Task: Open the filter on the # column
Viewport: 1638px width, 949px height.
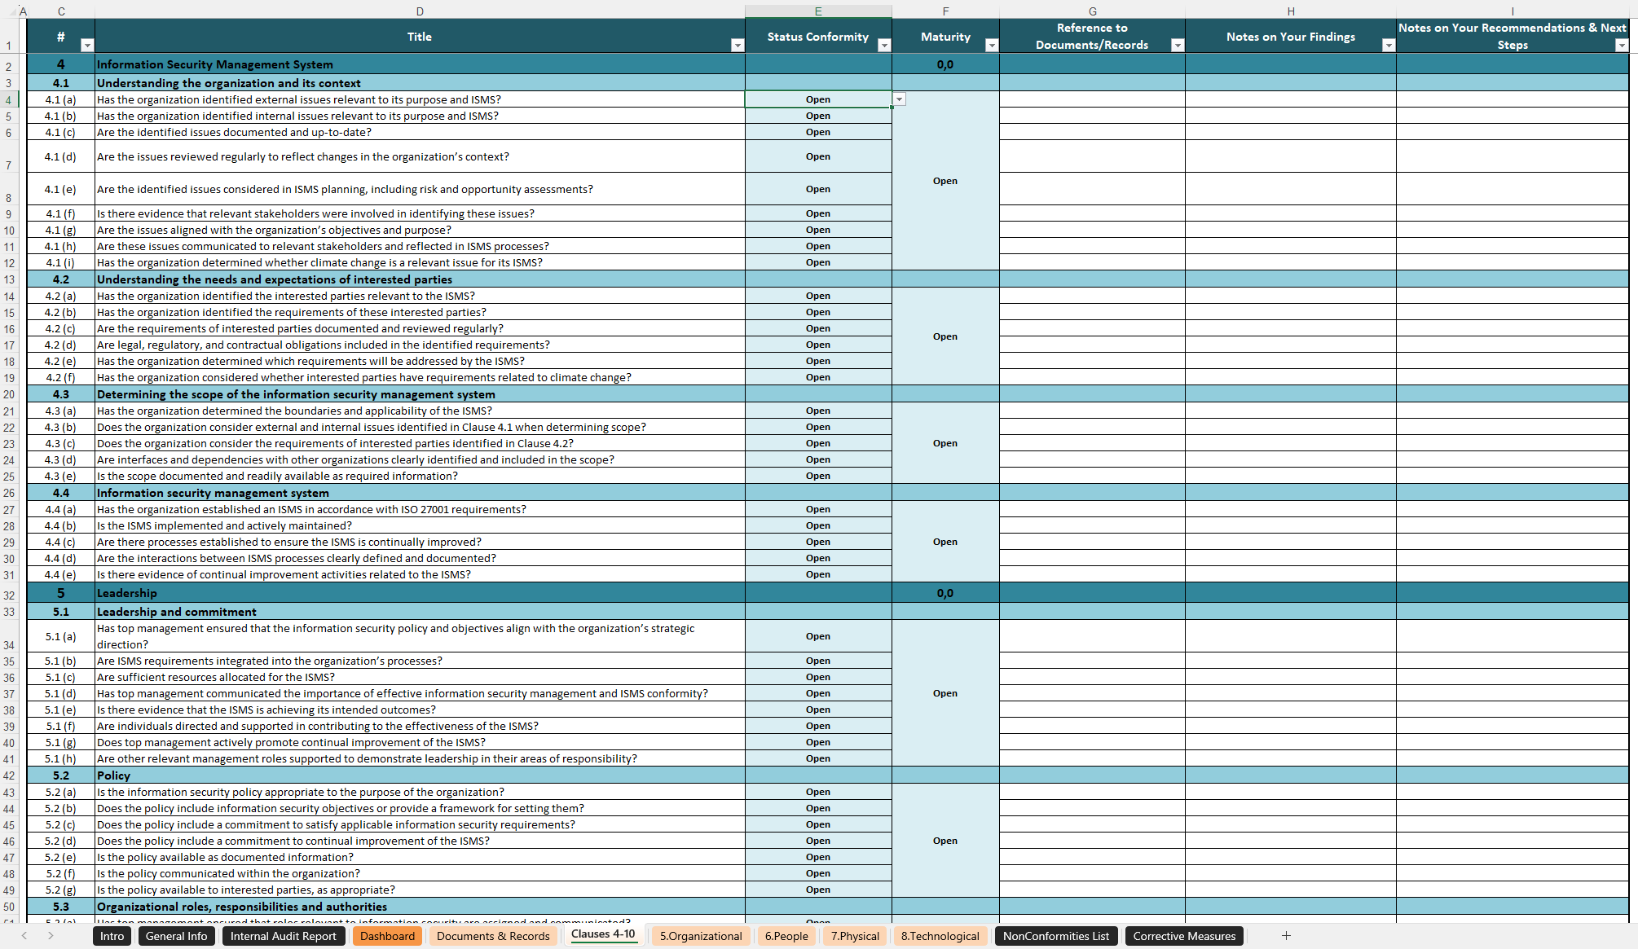Action: tap(87, 46)
